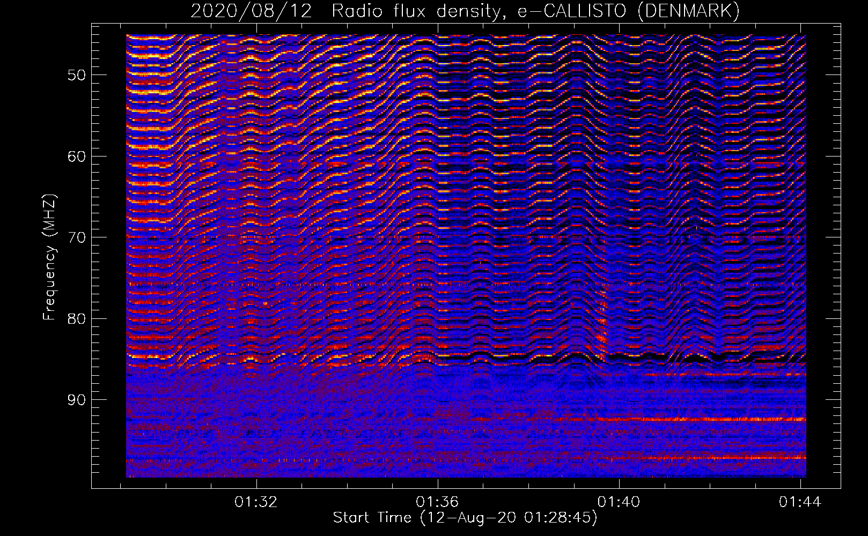Screen dimensions: 868x536
Task: Select the 01:32 time tick label
Action: [256, 502]
